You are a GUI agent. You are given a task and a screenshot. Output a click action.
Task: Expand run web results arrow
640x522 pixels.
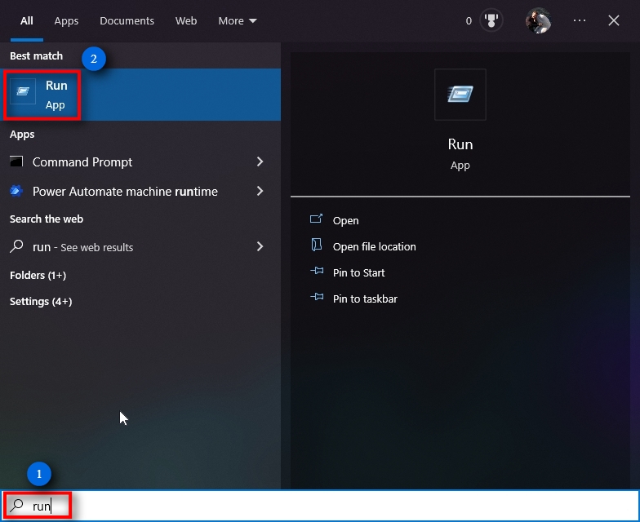260,246
